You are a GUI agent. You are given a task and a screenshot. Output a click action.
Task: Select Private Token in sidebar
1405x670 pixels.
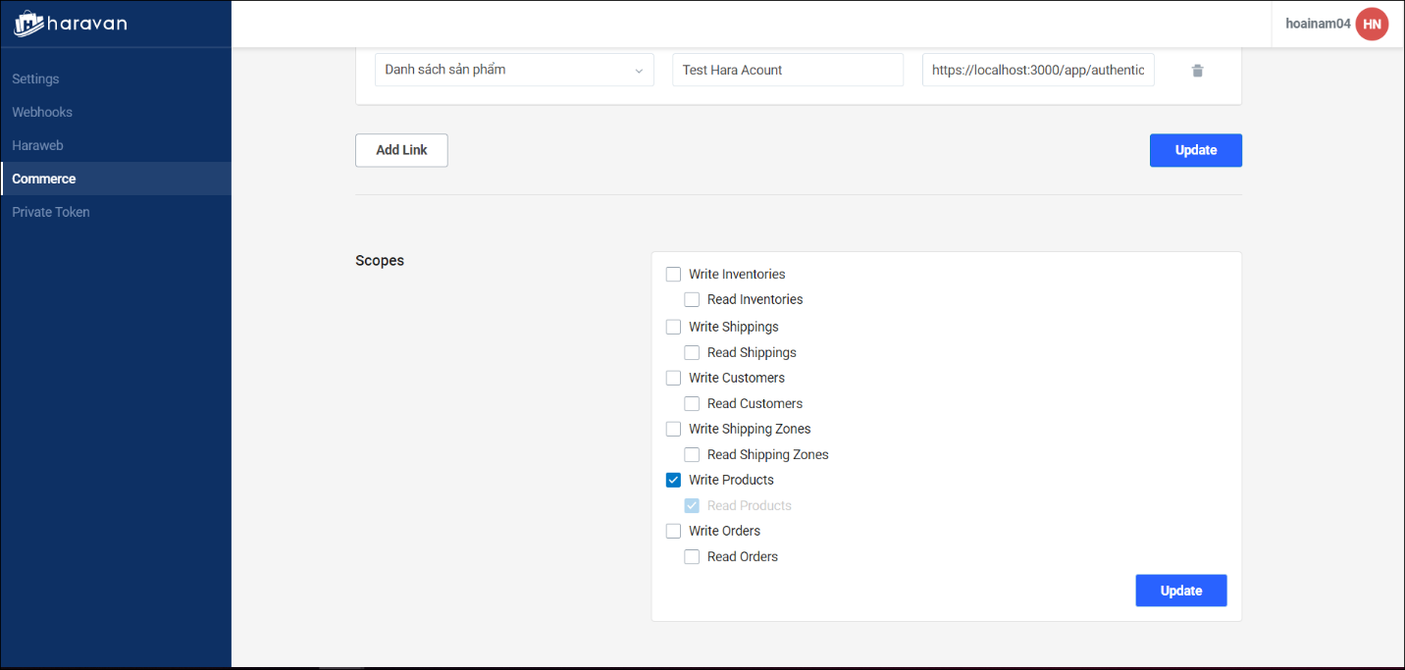(x=51, y=212)
